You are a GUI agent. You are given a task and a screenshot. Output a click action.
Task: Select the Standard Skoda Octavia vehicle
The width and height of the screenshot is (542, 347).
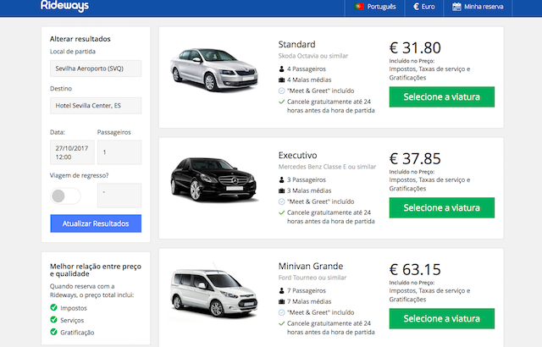pyautogui.click(x=442, y=97)
